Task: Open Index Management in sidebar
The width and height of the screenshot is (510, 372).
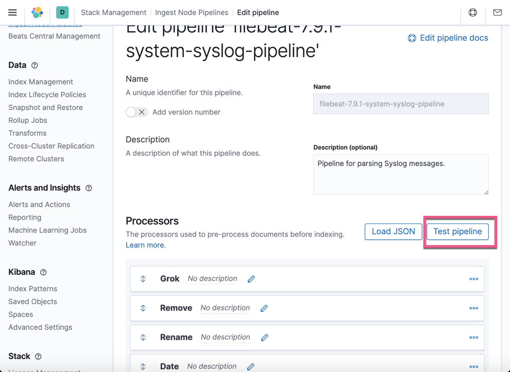Action: click(x=41, y=82)
